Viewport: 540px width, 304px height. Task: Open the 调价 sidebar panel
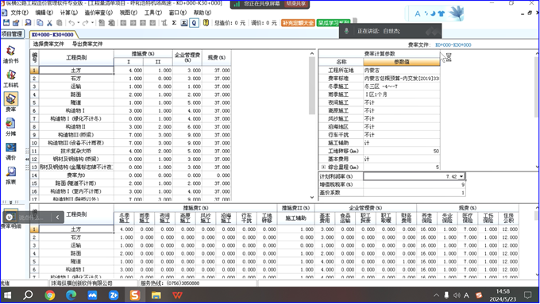point(10,152)
